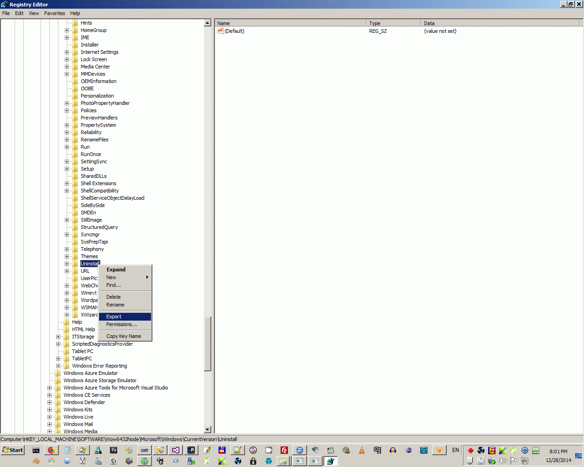Click Find... in the context menu
The height and width of the screenshot is (467, 584).
tap(125, 285)
